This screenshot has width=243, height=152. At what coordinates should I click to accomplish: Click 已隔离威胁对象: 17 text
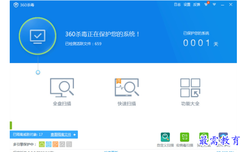click(x=28, y=134)
